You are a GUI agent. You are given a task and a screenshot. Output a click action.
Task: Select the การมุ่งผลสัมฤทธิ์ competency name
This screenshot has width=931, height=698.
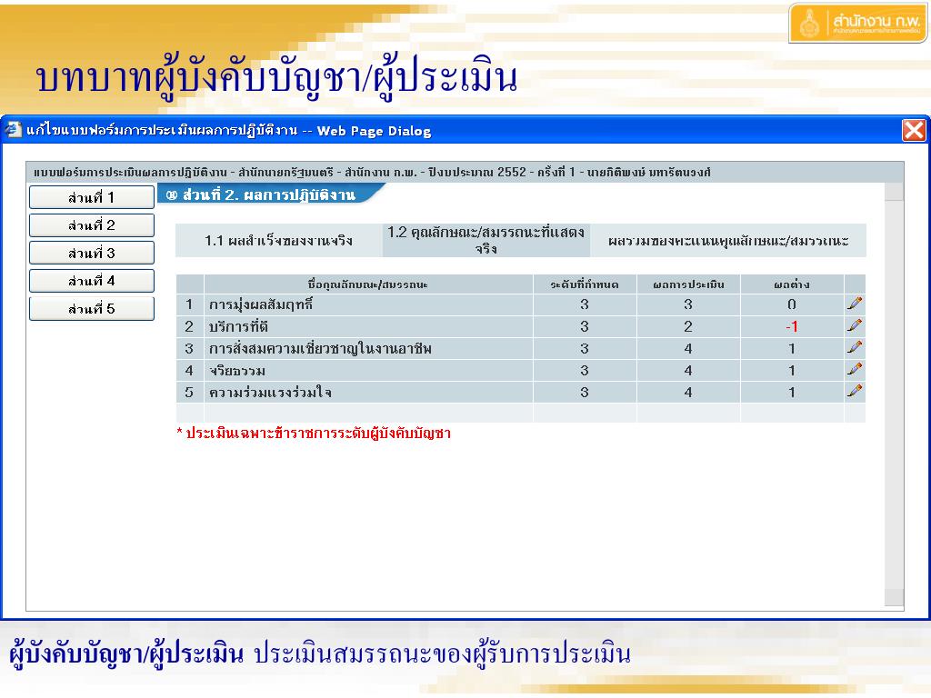coord(261,304)
